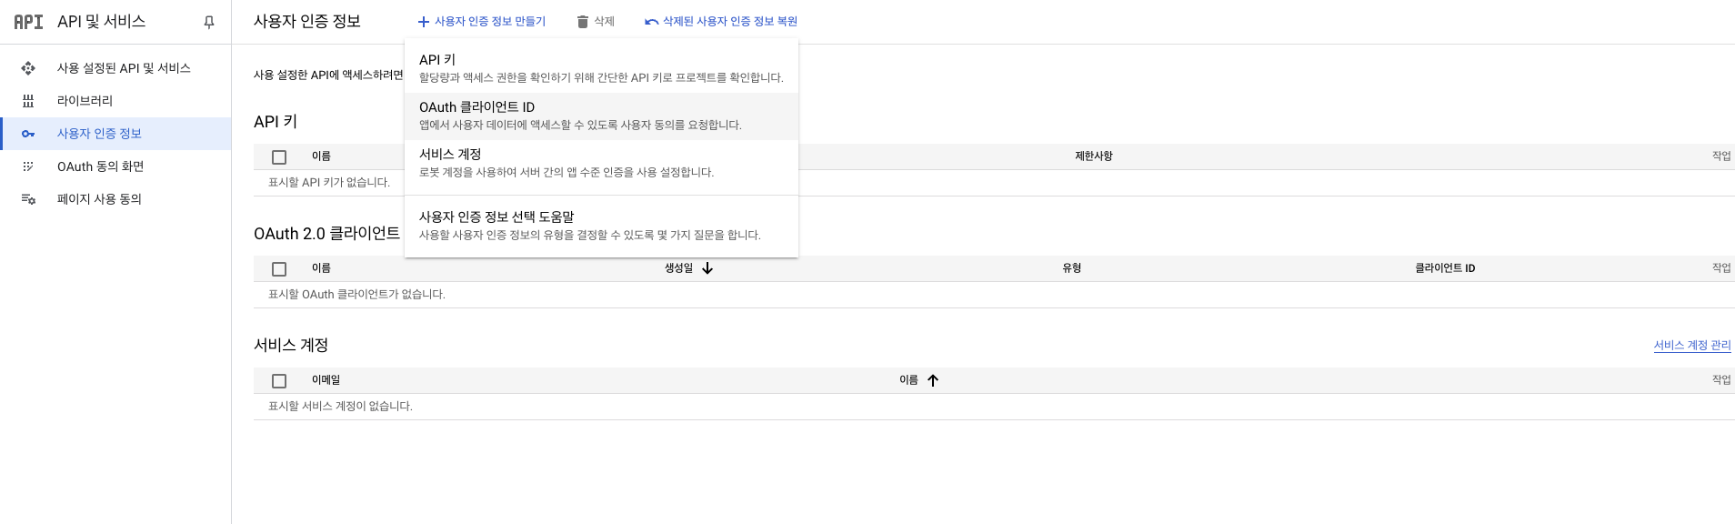
Task: Click the trash can 삭제 icon
Action: click(x=583, y=22)
